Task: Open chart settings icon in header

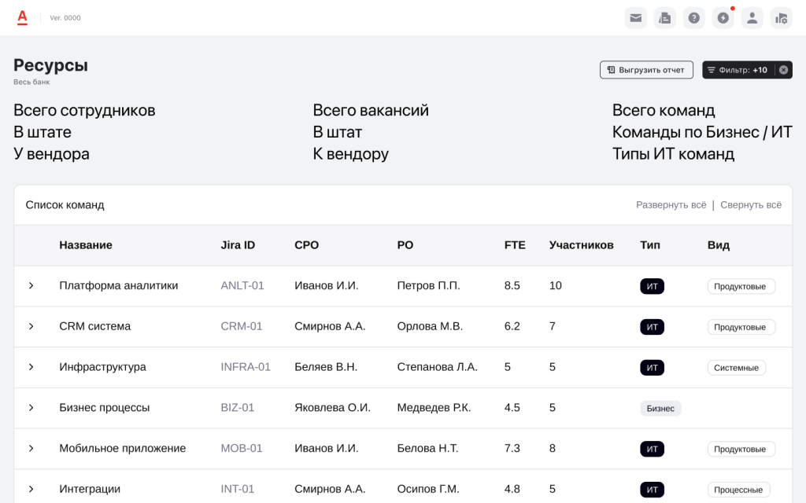Action: (781, 18)
